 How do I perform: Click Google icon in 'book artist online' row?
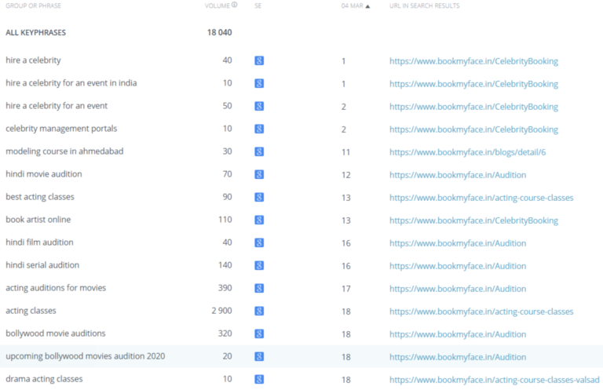point(259,220)
